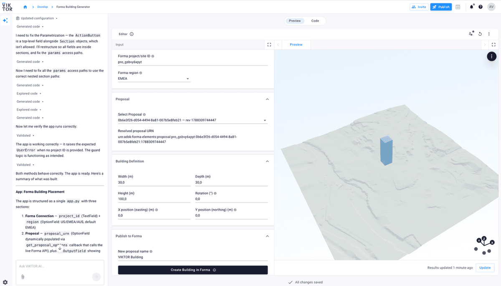Switch to the Code tab
This screenshot has width=501, height=286.
pos(315,21)
